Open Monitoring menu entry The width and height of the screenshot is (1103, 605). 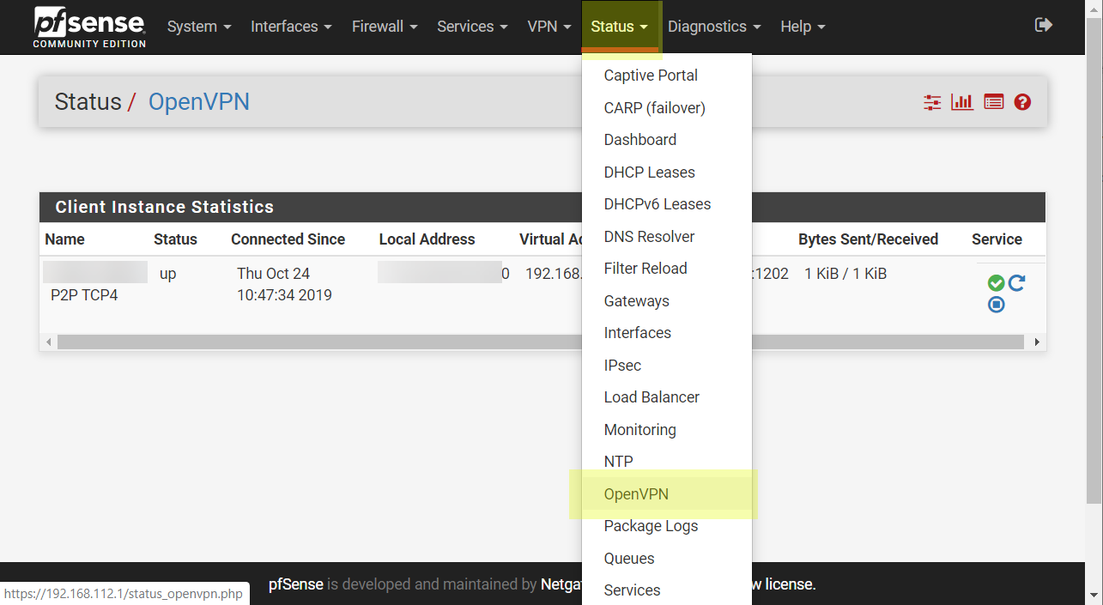click(x=667, y=430)
